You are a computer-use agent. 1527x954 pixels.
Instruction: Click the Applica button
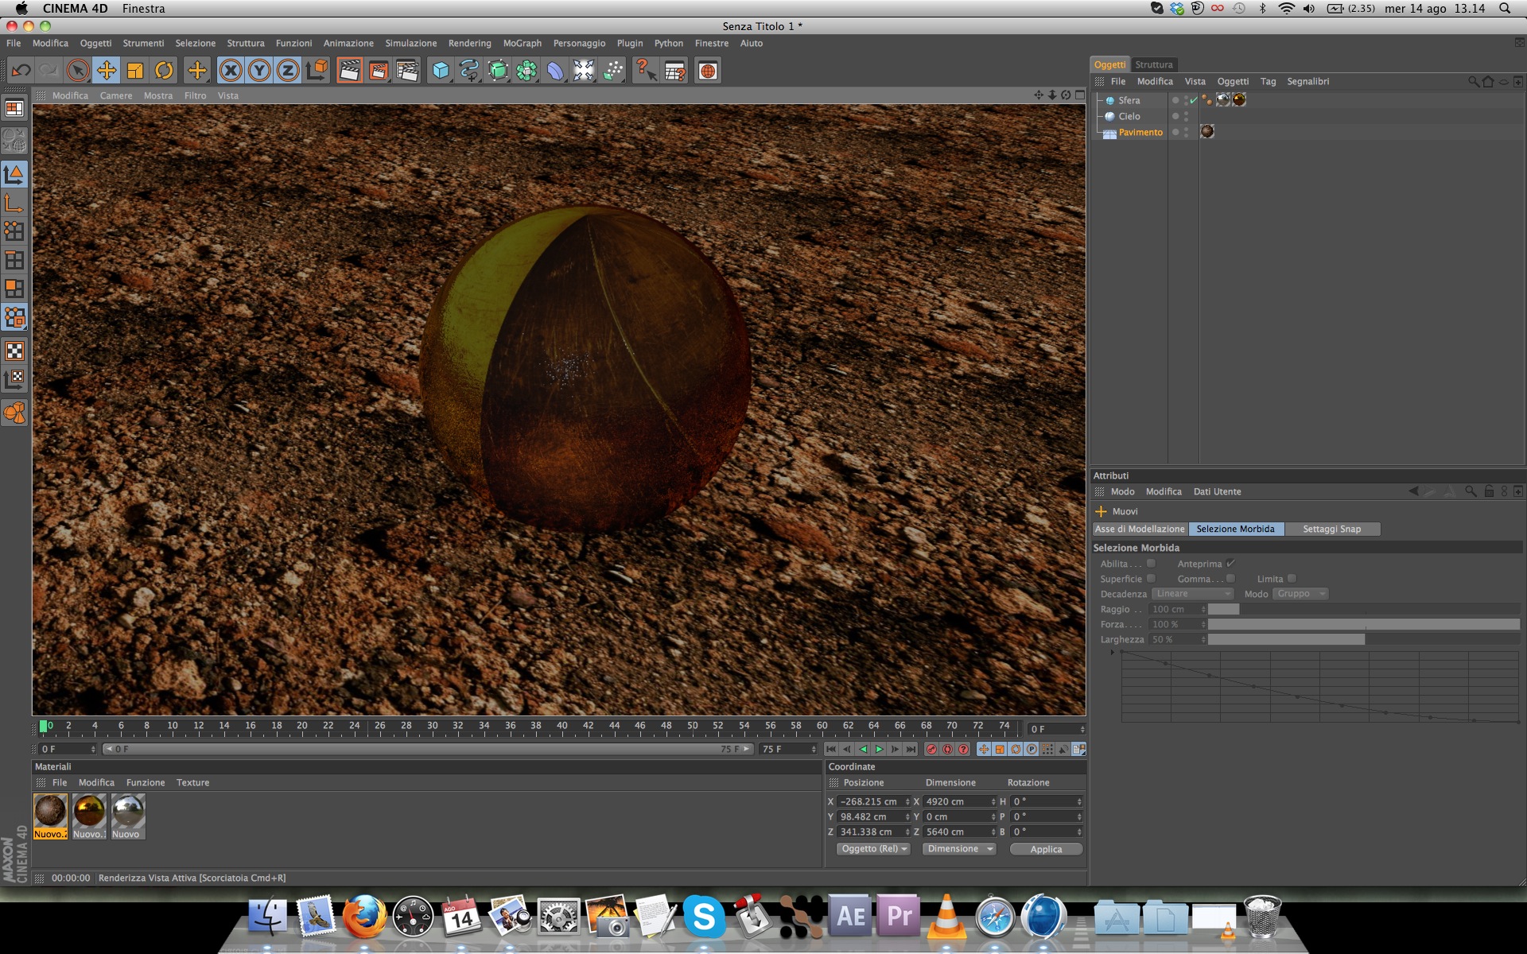[1046, 849]
